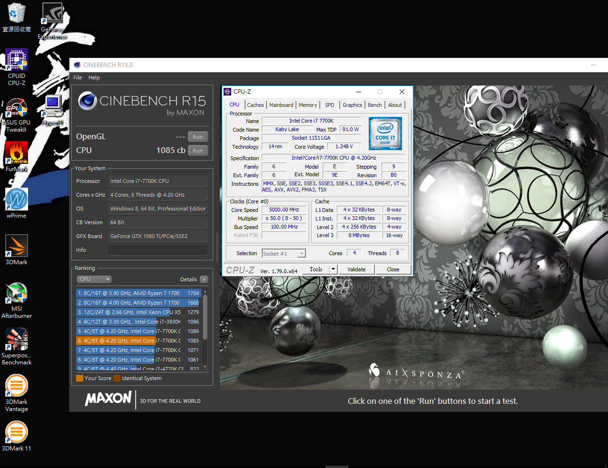Launch the 3DMark 11 desktop icon

(x=17, y=436)
